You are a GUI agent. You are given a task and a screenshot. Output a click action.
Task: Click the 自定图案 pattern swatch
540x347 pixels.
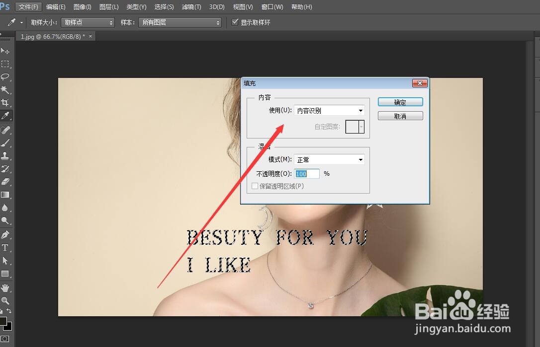tap(352, 127)
